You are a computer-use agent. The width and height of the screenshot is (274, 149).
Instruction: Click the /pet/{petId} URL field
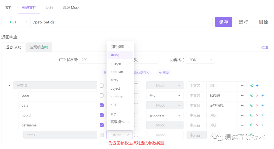point(122,22)
